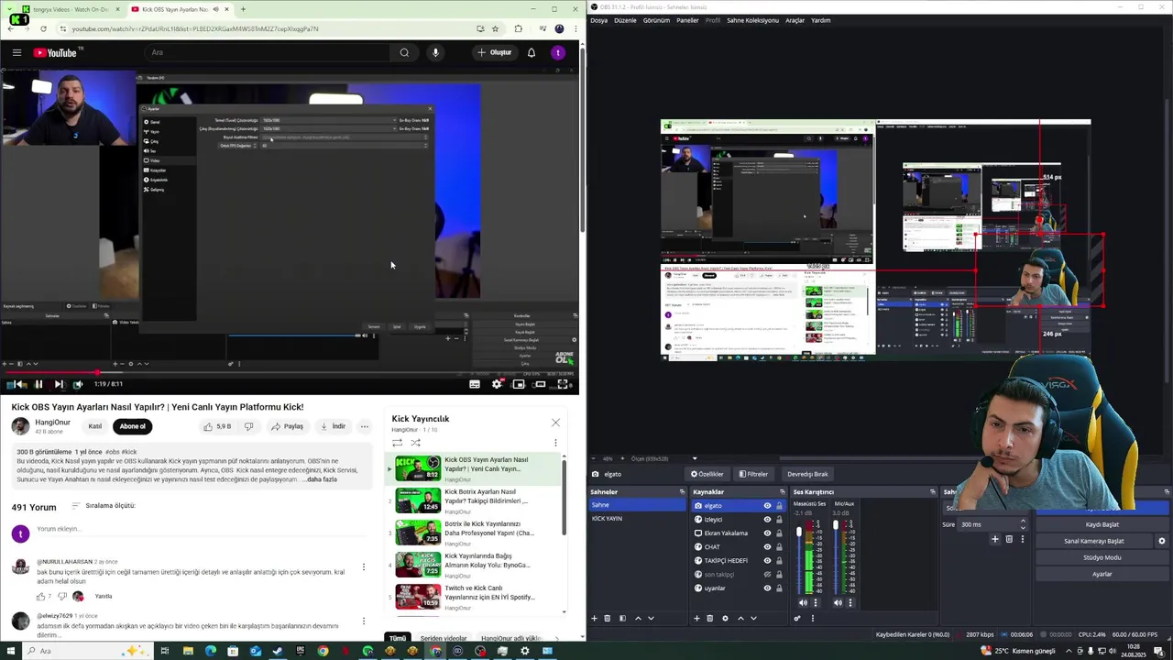Click Kaydı Başlat to start recording
The width and height of the screenshot is (1173, 660).
tap(1102, 524)
